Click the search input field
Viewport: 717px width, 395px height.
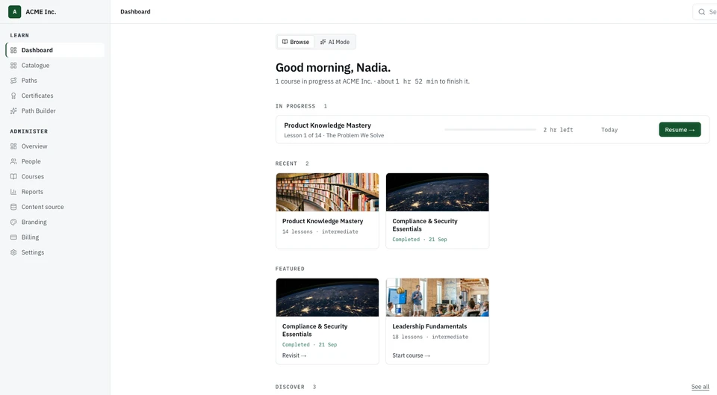(x=704, y=12)
